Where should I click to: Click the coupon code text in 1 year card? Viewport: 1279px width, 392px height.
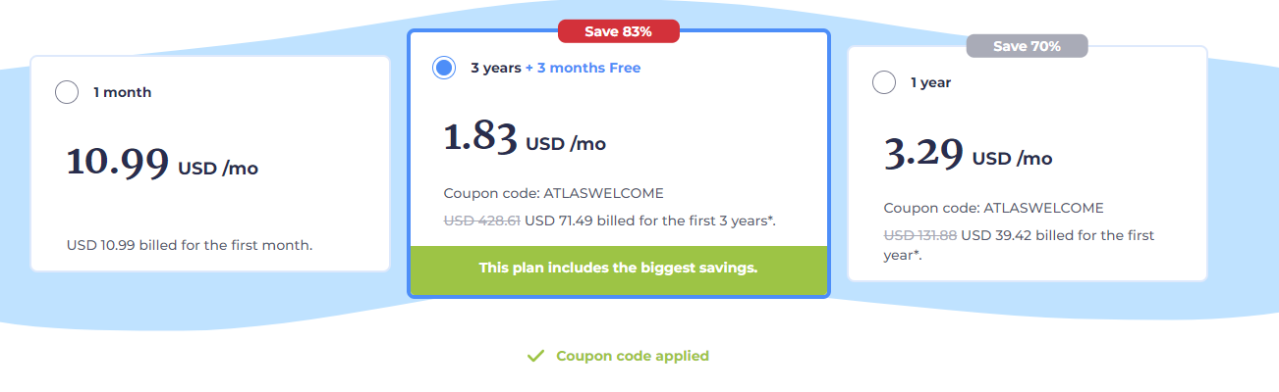pos(993,208)
